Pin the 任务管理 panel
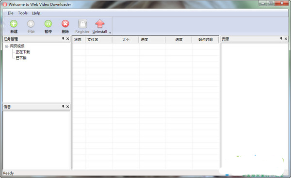Viewport: 291px width, 178px height. (63, 39)
